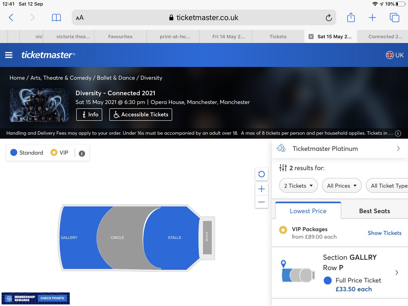This screenshot has width=408, height=306.
Task: Open the 2 Tickets quantity dropdown
Action: [299, 186]
